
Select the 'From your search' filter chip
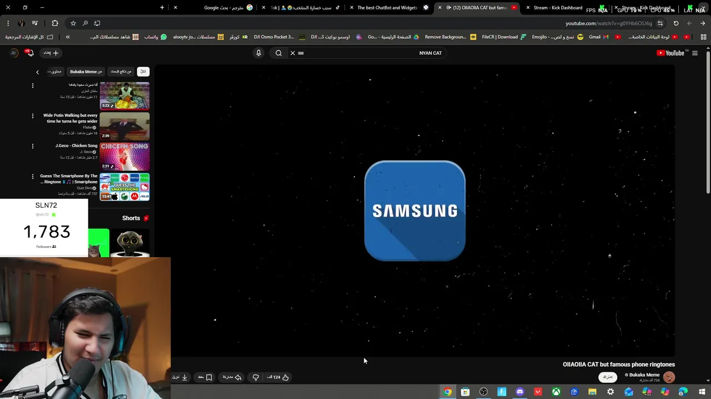click(121, 71)
